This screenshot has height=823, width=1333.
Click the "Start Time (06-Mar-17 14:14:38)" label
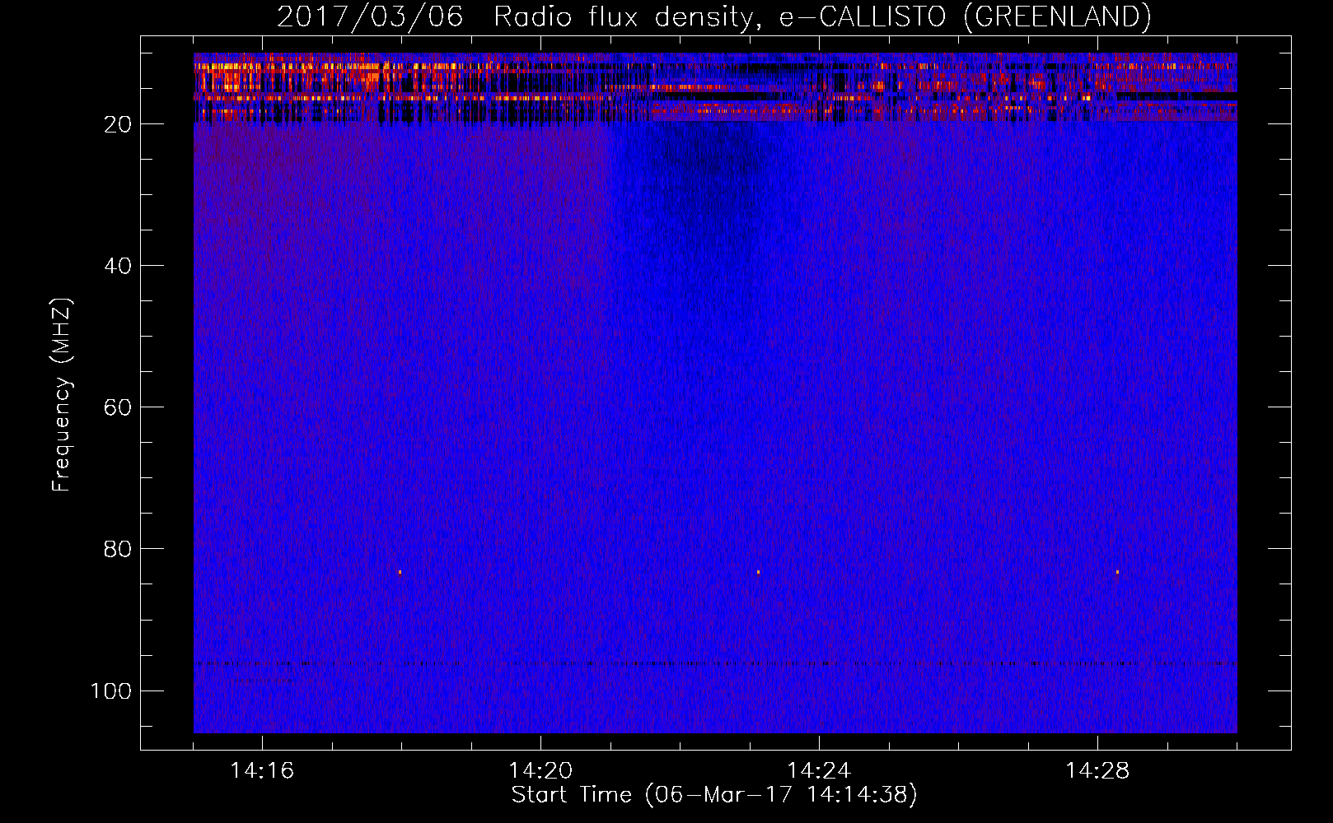tap(714, 795)
